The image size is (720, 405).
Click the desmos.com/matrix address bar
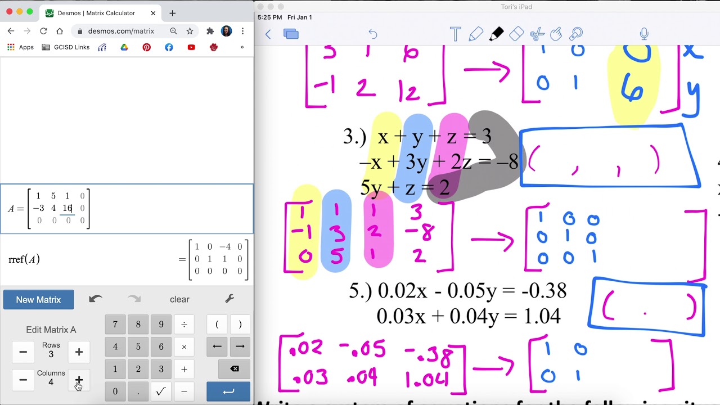click(121, 31)
